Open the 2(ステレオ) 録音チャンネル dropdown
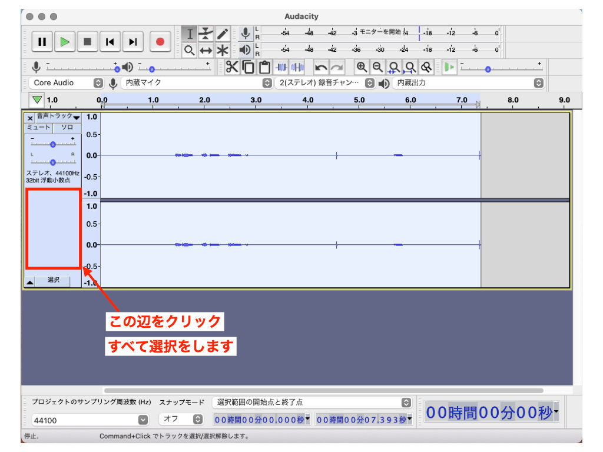This screenshot has width=603, height=452. pyautogui.click(x=324, y=82)
